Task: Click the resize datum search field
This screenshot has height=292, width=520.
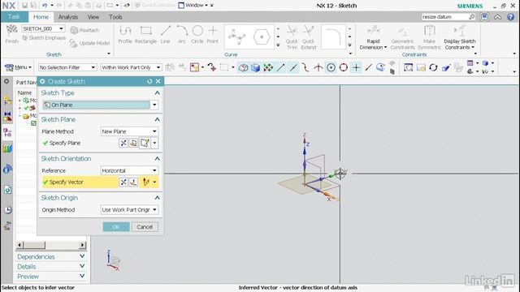Action: point(444,17)
